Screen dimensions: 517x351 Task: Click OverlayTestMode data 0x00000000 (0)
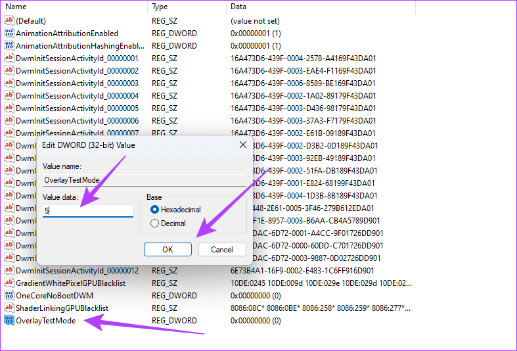coord(256,320)
